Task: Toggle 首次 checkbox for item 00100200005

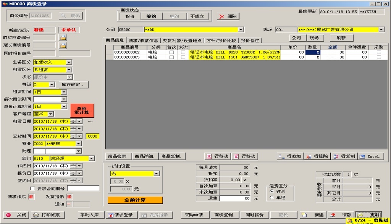Action: click(171, 57)
